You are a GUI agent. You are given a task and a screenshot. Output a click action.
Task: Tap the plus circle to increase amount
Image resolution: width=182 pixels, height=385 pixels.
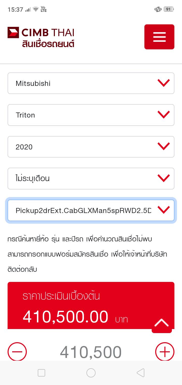(165, 352)
